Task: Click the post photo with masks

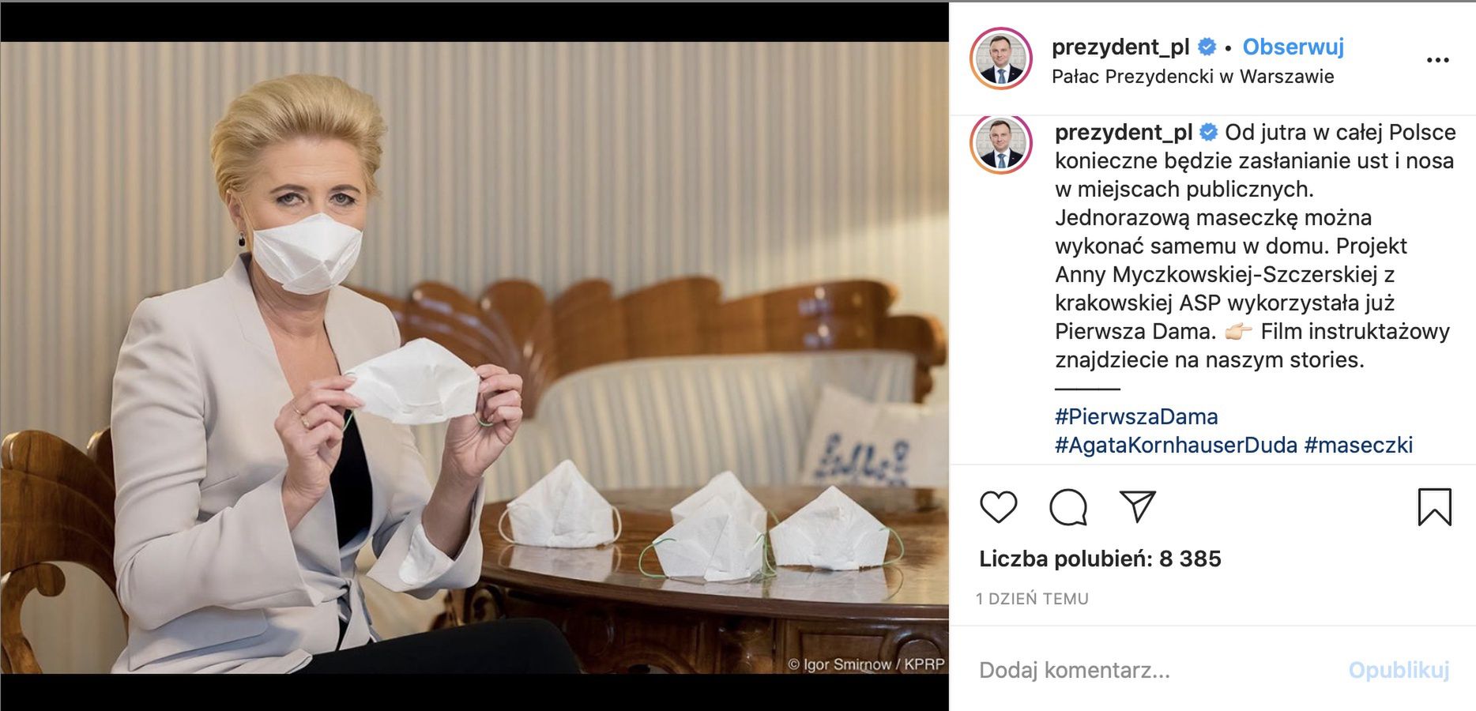Action: (474, 357)
